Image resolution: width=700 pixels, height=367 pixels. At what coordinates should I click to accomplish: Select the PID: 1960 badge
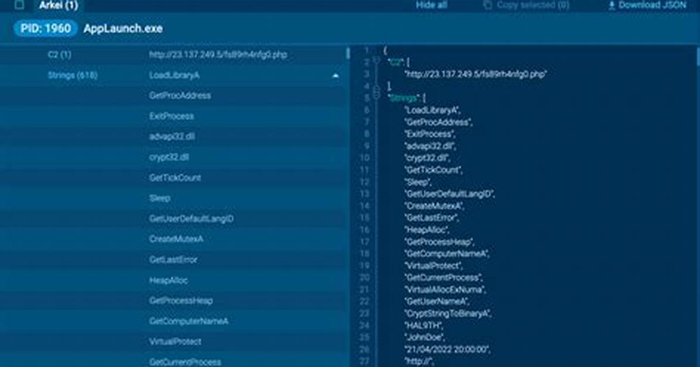coord(46,29)
